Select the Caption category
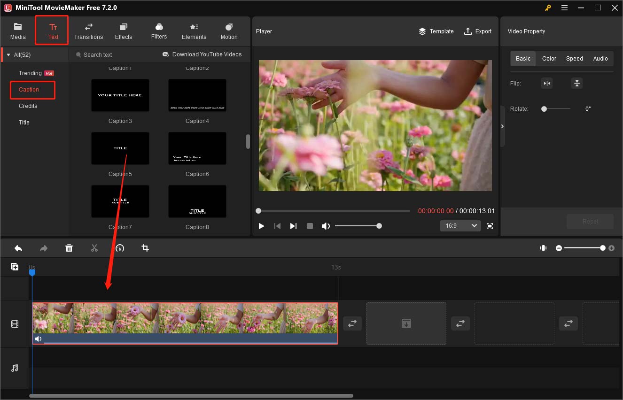 tap(29, 89)
